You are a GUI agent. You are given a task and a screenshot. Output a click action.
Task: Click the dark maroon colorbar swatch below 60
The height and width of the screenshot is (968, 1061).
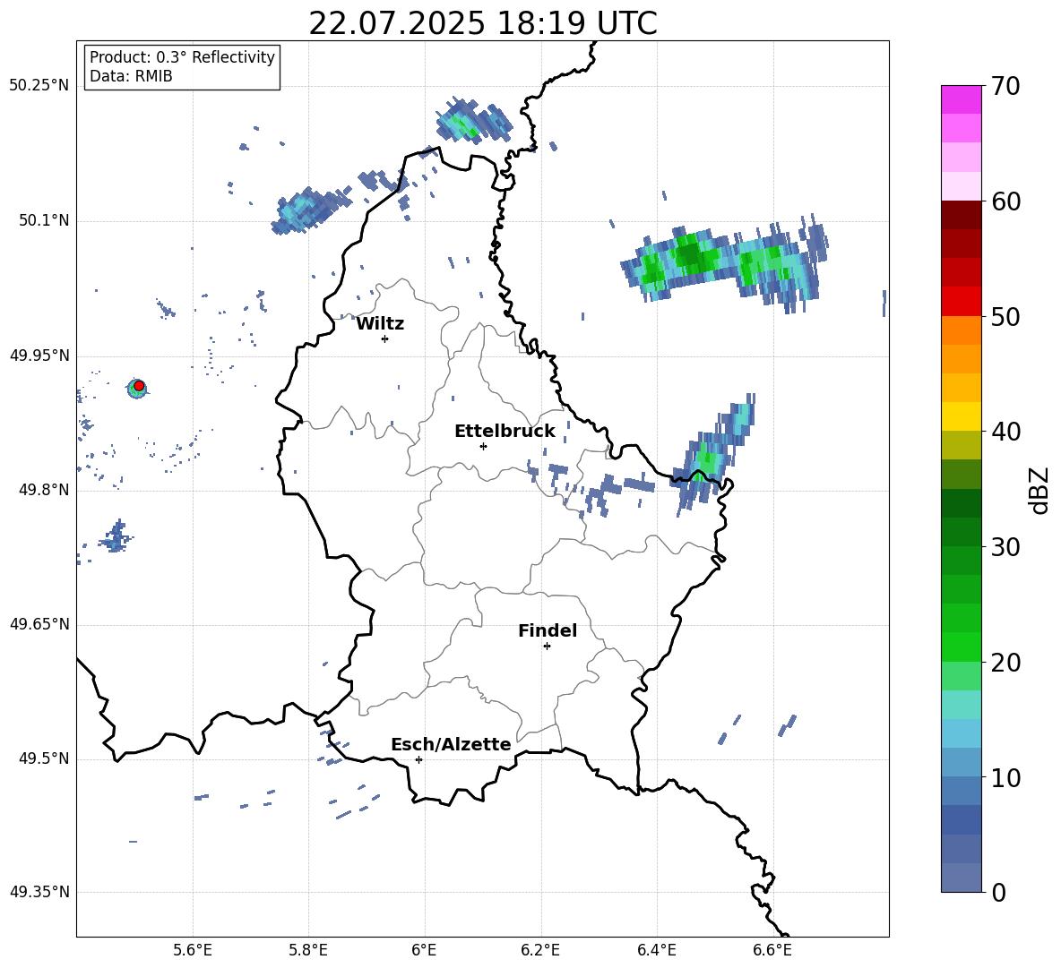pyautogui.click(x=962, y=215)
